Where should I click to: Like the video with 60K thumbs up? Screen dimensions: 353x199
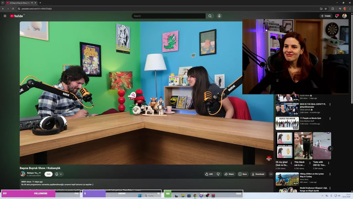pyautogui.click(x=209, y=174)
